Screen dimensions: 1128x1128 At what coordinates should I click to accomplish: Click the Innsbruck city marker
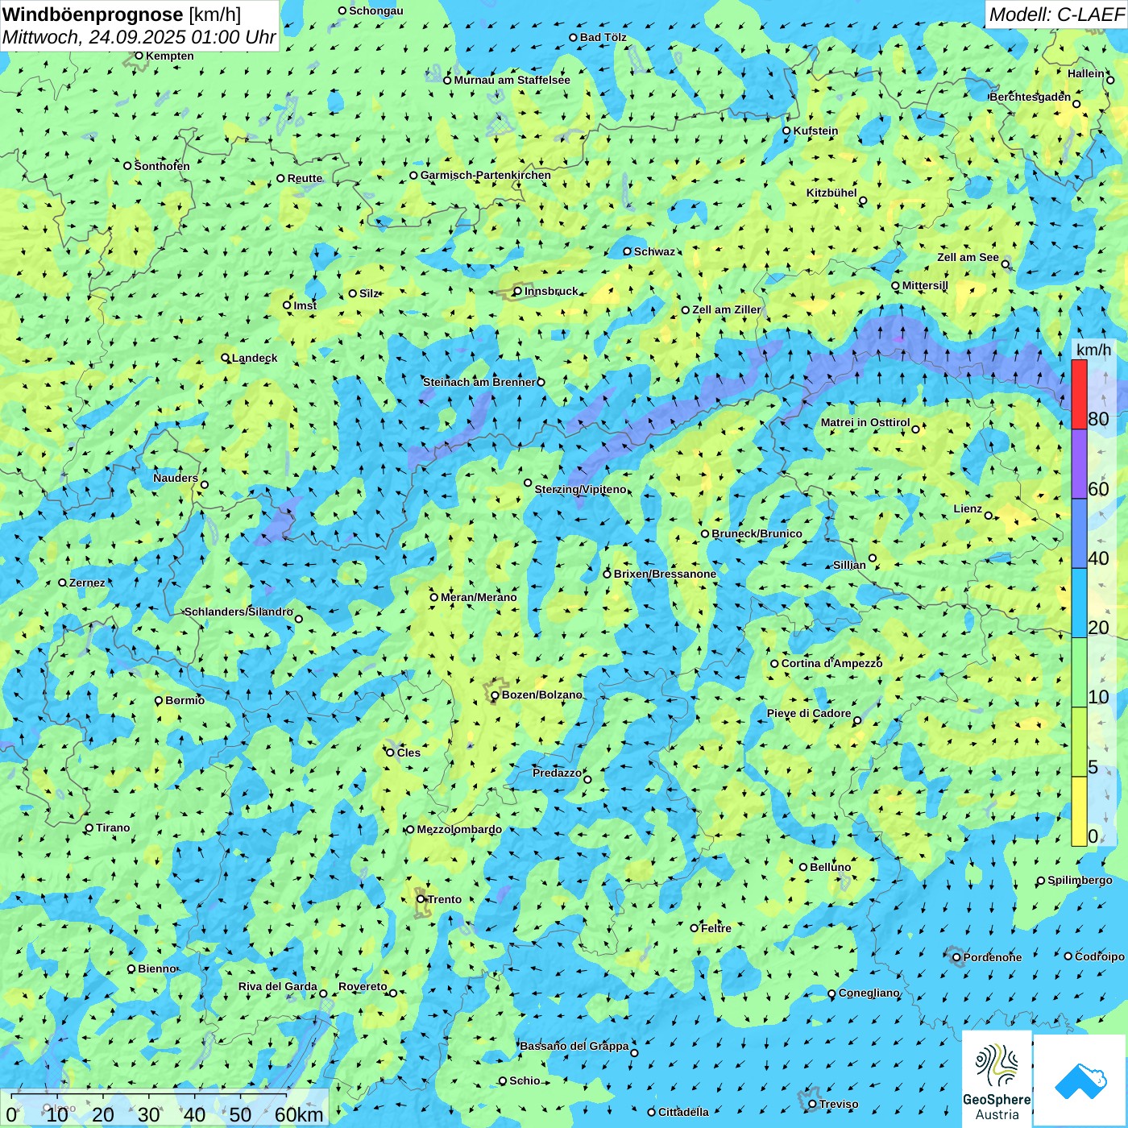(x=518, y=292)
